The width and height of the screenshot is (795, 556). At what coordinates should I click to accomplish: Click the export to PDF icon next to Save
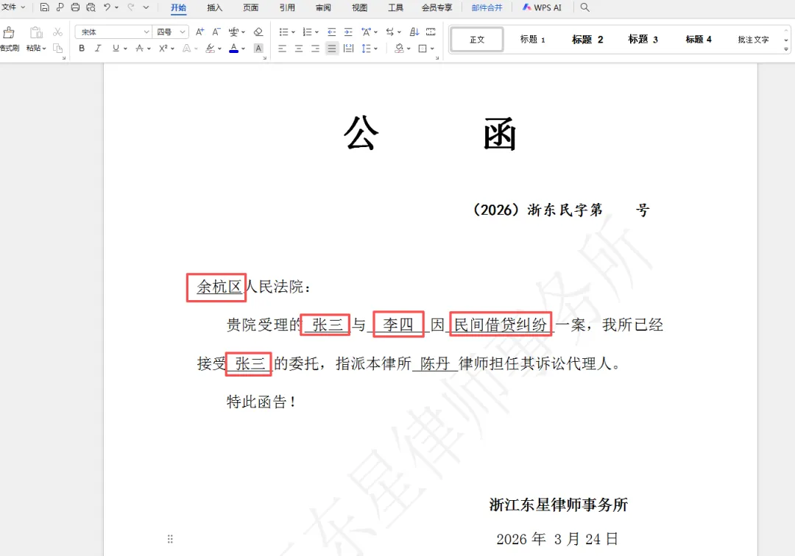pos(60,7)
